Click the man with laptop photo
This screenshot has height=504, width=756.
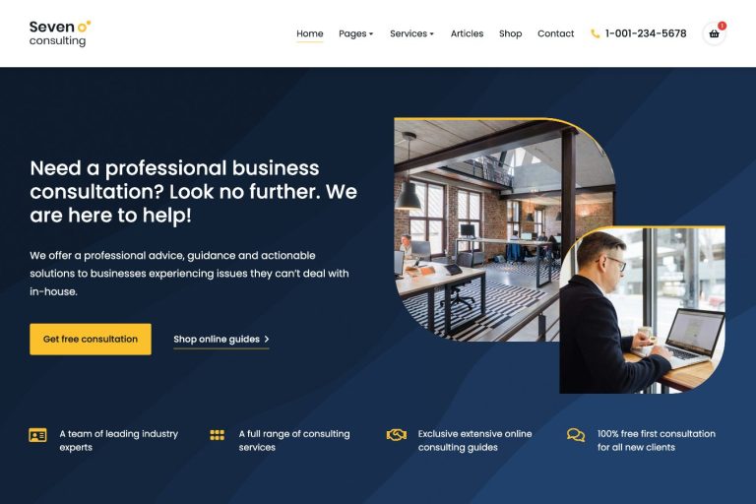(x=642, y=310)
